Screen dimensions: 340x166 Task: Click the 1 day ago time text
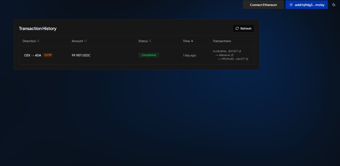190,55
